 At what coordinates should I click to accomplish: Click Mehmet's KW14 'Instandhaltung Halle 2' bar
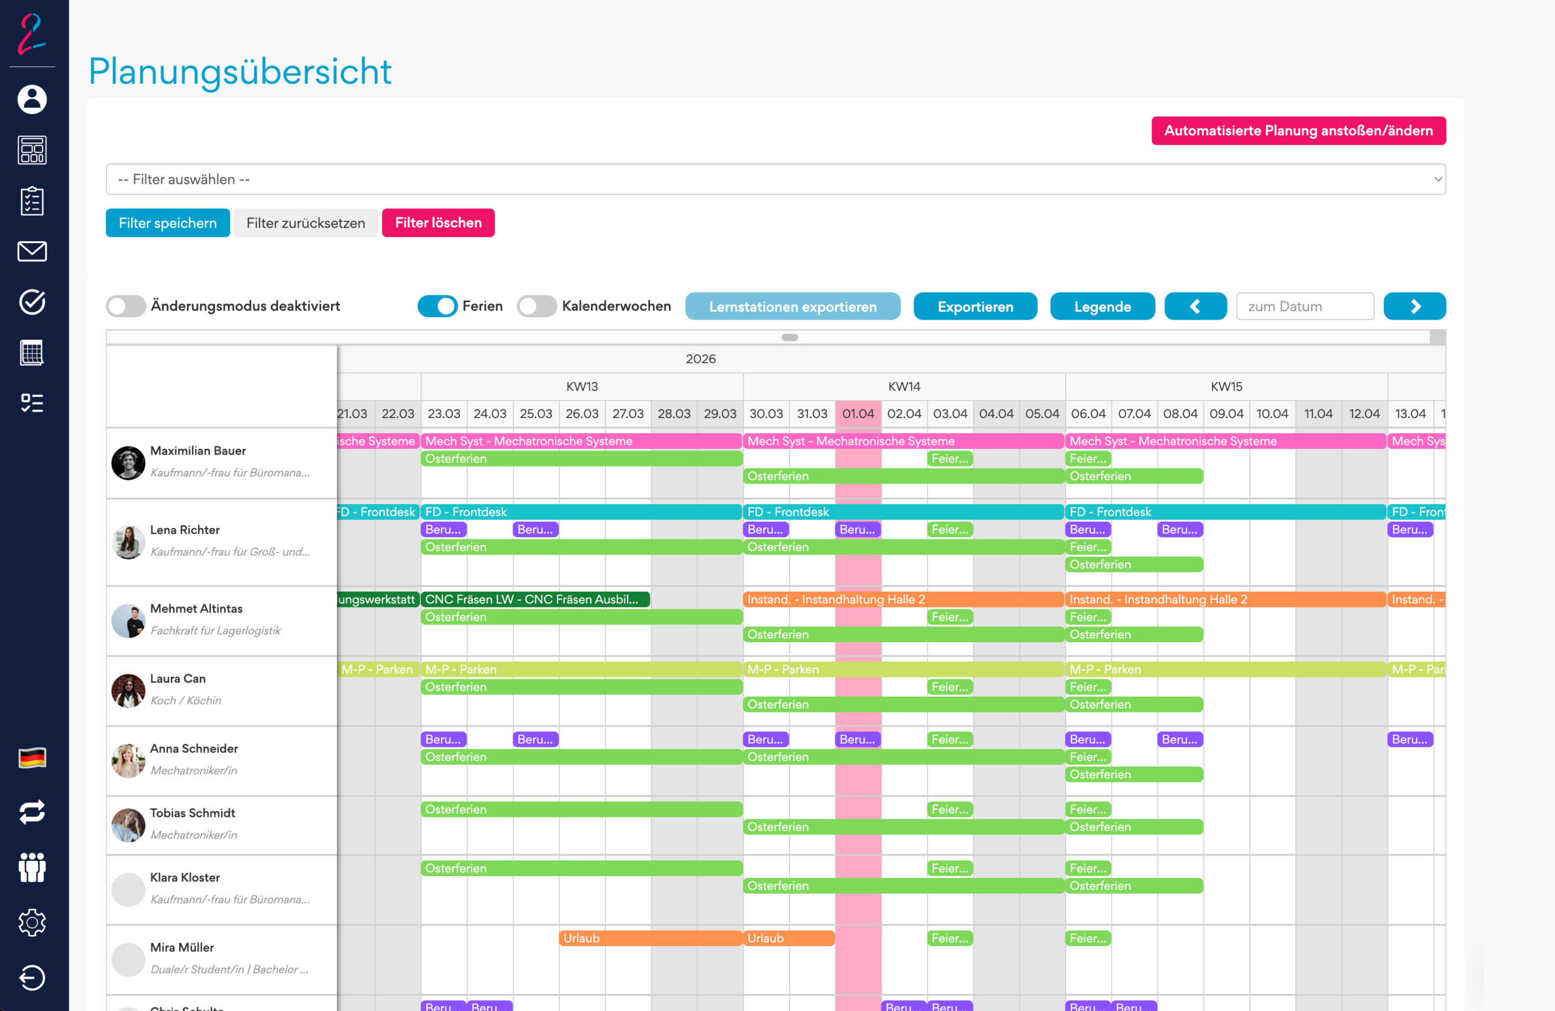[x=904, y=599]
